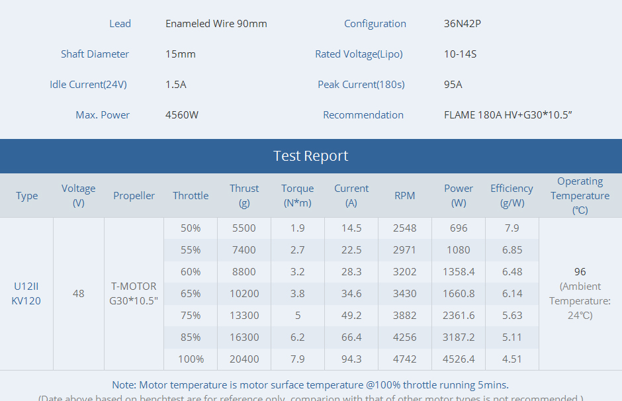Click the Test Report section heading
Screen dimensions: 622x401
[x=310, y=156]
